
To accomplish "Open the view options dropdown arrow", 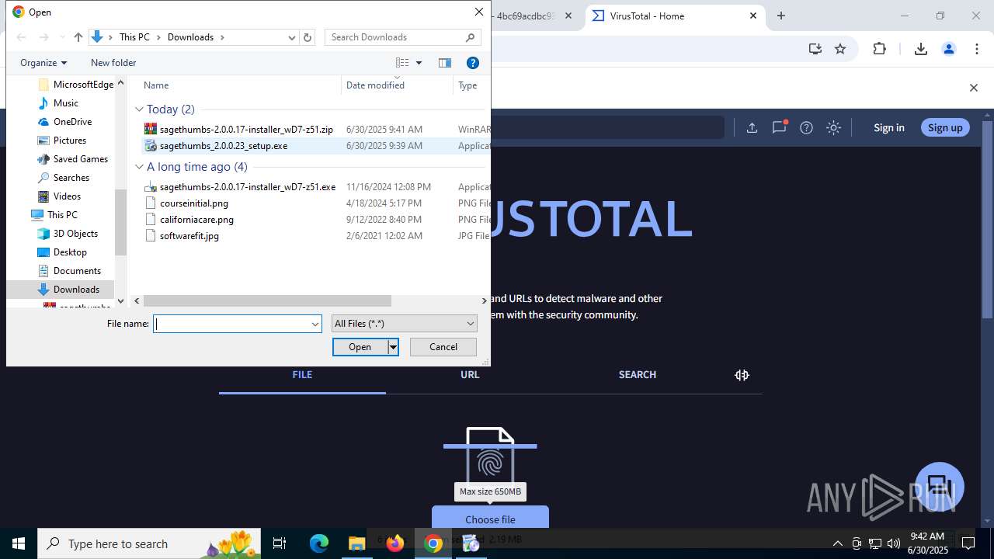I will click(419, 63).
